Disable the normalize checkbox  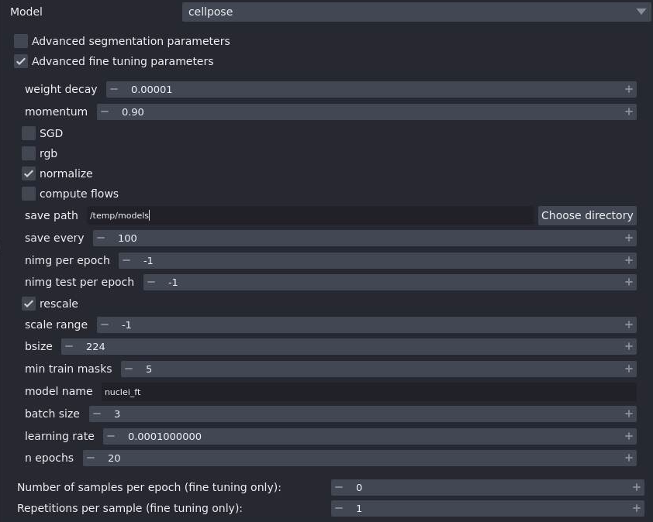[x=29, y=173]
